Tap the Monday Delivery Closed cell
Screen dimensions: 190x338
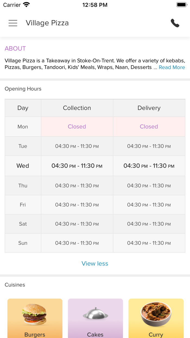pos(149,127)
